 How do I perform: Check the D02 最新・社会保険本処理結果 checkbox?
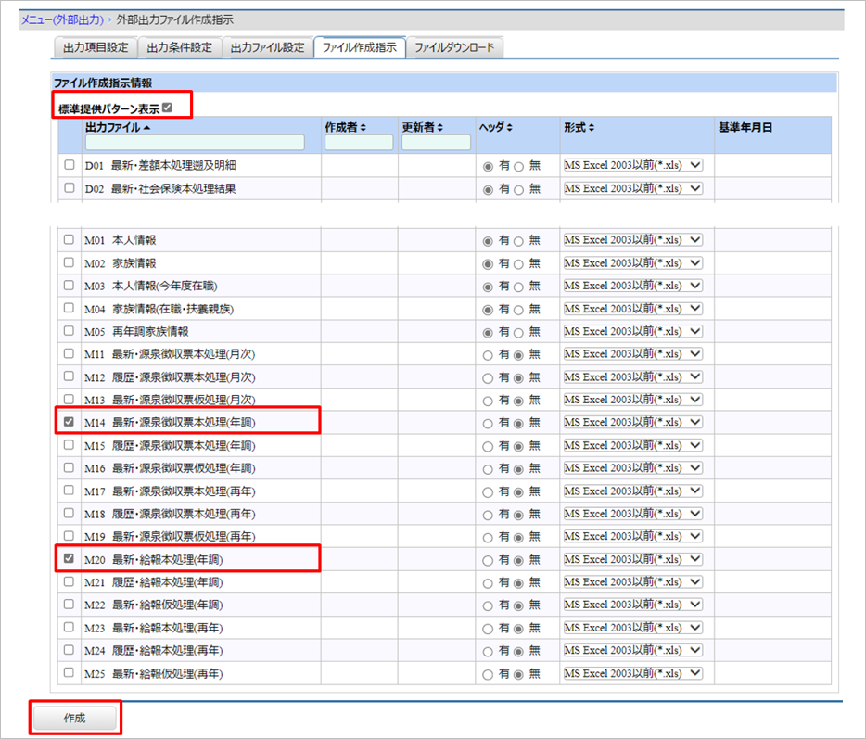(x=69, y=188)
